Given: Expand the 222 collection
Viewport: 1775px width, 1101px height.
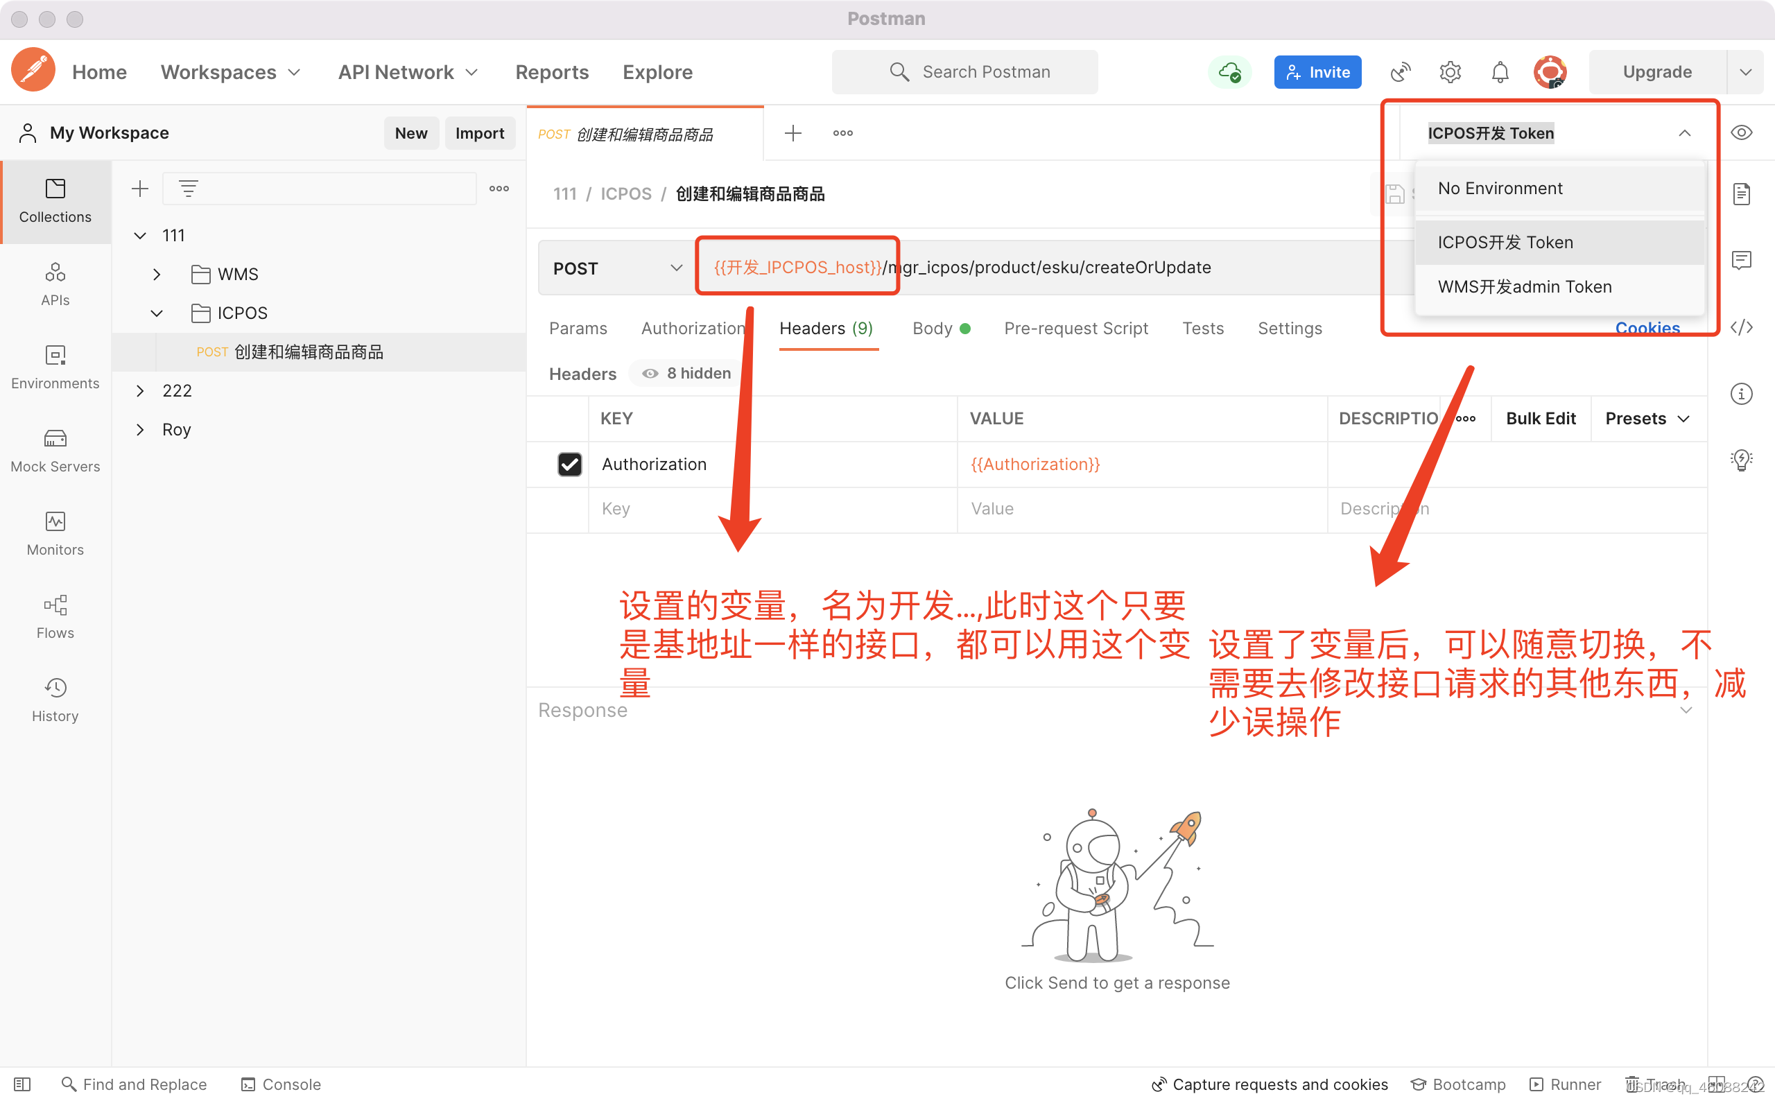Looking at the screenshot, I should point(140,391).
